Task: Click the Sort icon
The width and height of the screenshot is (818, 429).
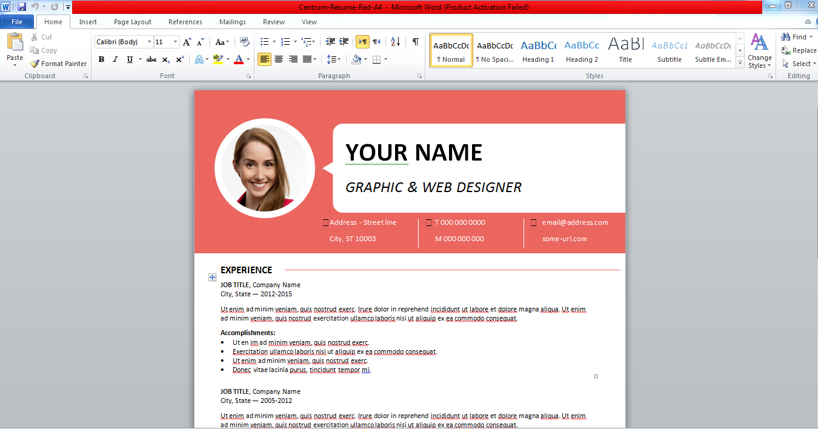Action: pyautogui.click(x=395, y=42)
